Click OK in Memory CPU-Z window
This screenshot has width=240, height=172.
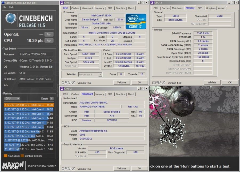click(x=230, y=83)
